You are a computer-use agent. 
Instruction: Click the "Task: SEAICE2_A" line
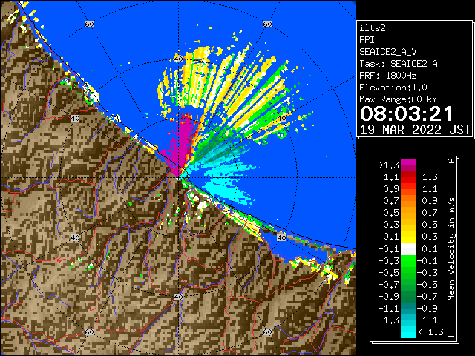(x=399, y=64)
